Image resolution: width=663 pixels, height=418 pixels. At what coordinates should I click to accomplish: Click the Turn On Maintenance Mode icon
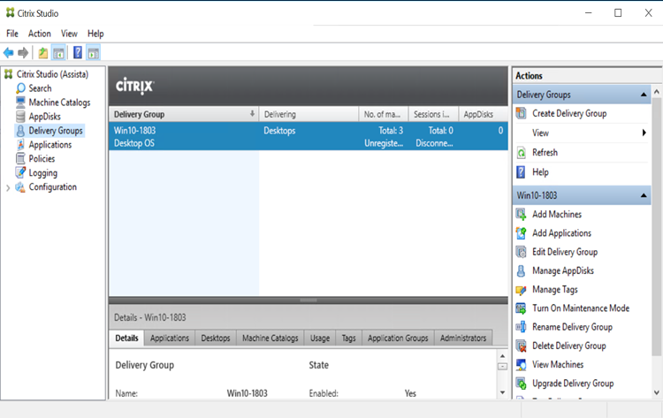(x=521, y=308)
